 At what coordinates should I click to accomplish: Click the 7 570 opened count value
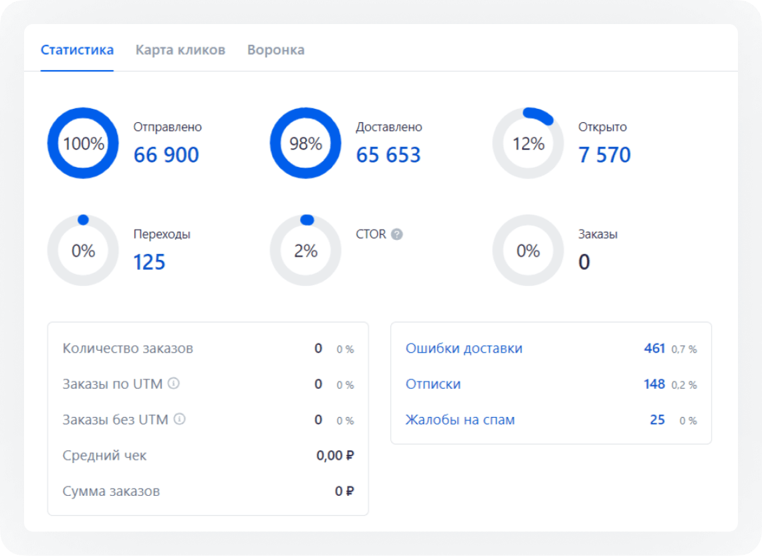(x=604, y=154)
